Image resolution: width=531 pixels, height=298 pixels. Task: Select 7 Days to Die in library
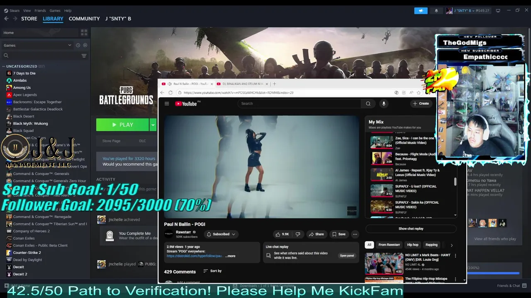(24, 73)
